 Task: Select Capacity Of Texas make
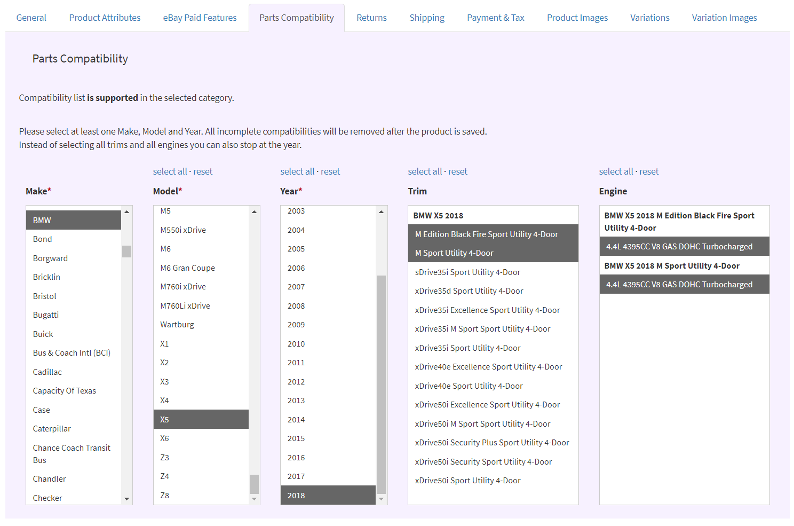tap(74, 391)
